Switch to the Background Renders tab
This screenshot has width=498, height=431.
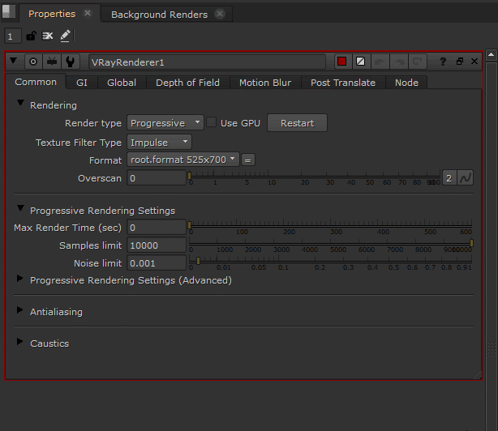[x=159, y=15]
